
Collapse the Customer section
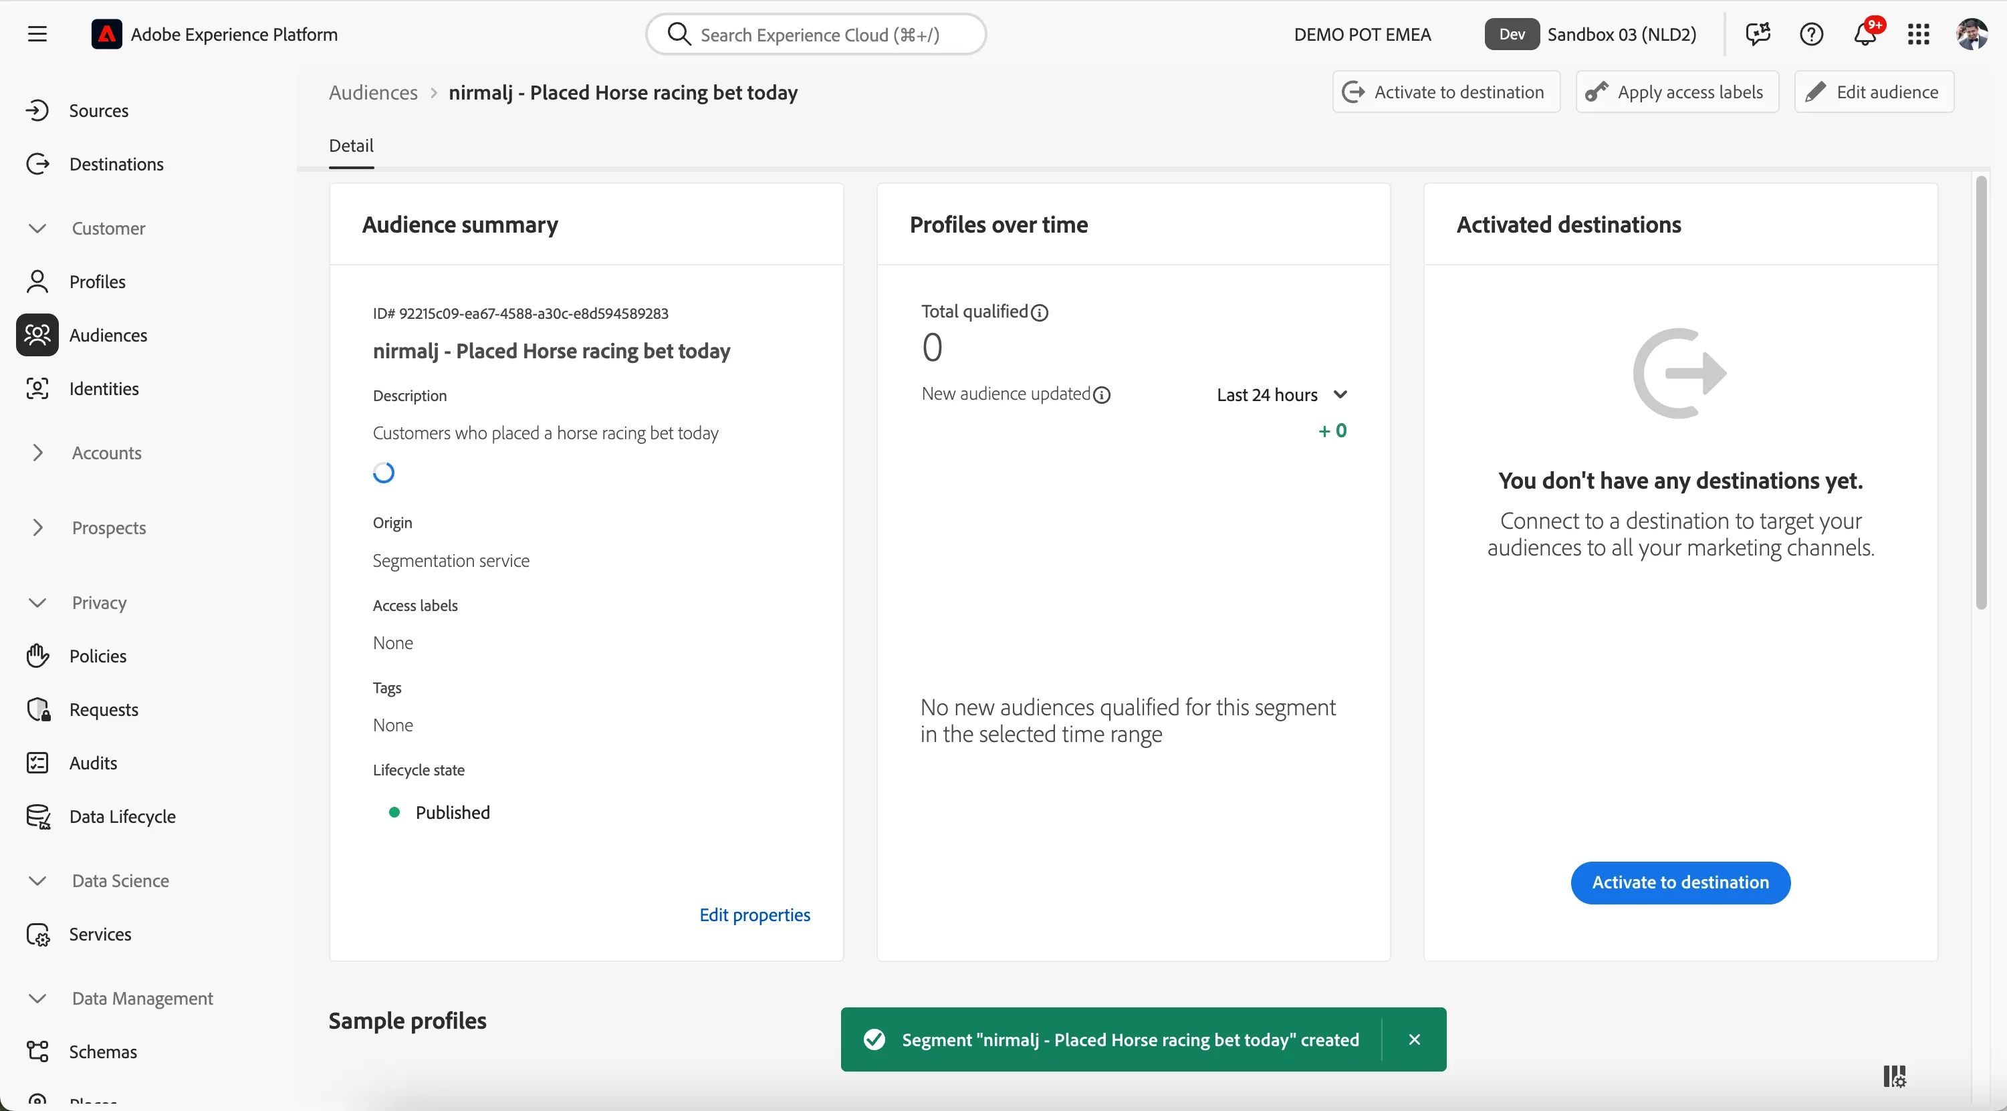coord(37,228)
